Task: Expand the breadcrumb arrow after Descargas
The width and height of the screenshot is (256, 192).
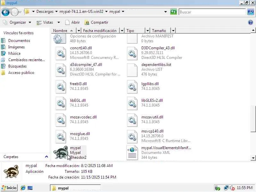Action: coord(56,12)
